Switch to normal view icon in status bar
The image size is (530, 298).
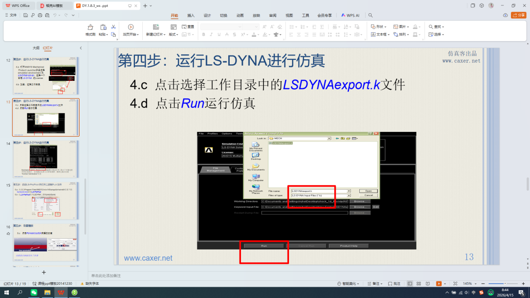[410, 283]
